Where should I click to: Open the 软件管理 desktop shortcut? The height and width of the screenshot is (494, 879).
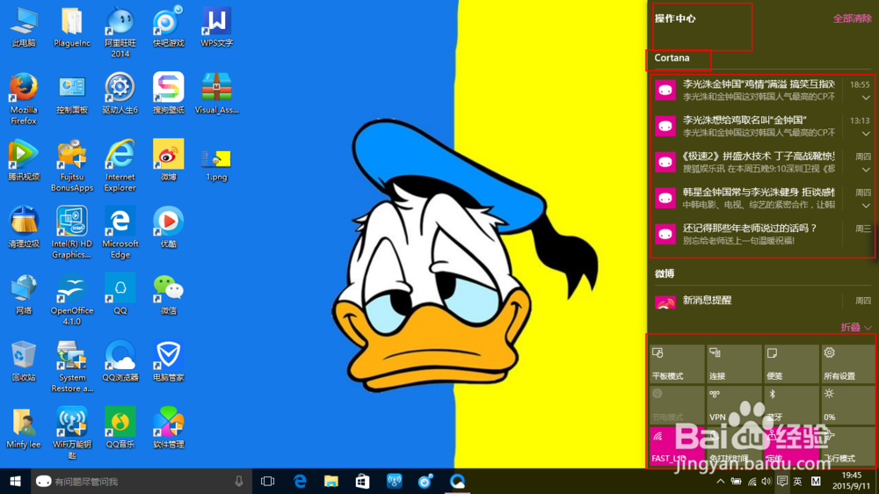tap(168, 428)
